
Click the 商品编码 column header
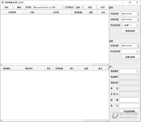pos(6,69)
